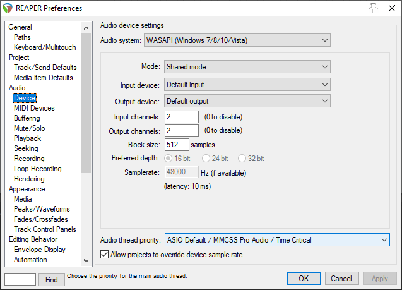Click the category list scrollbar thumb
This screenshot has height=290, width=402.
click(x=86, y=103)
